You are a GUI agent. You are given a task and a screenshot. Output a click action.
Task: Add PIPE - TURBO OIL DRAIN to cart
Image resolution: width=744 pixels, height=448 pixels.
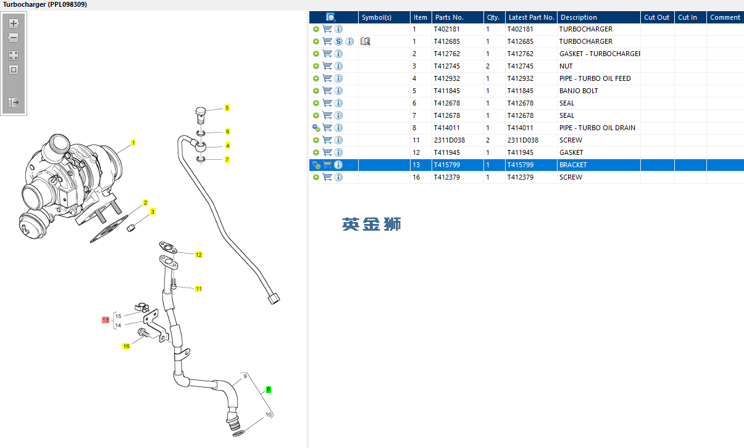pyautogui.click(x=327, y=128)
